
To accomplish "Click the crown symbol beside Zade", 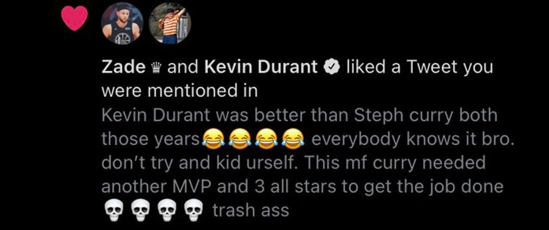I will click(x=156, y=68).
